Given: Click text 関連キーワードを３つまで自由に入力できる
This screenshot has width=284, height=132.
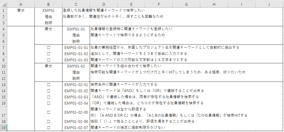Looking at the screenshot, I should click(x=150, y=54).
